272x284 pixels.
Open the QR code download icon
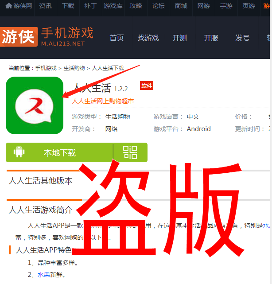[130, 152]
